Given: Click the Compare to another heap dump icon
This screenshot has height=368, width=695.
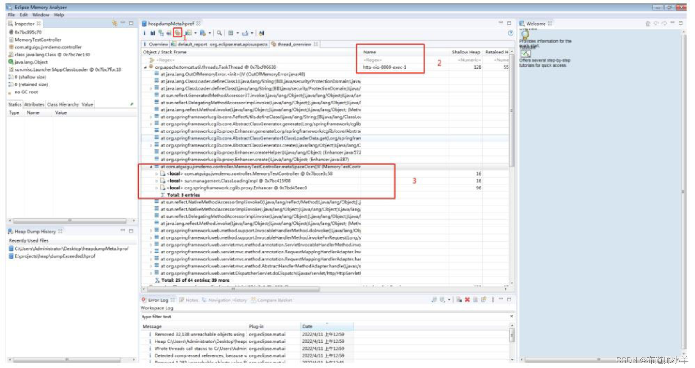Looking at the screenshot, I should pyautogui.click(x=262, y=33).
